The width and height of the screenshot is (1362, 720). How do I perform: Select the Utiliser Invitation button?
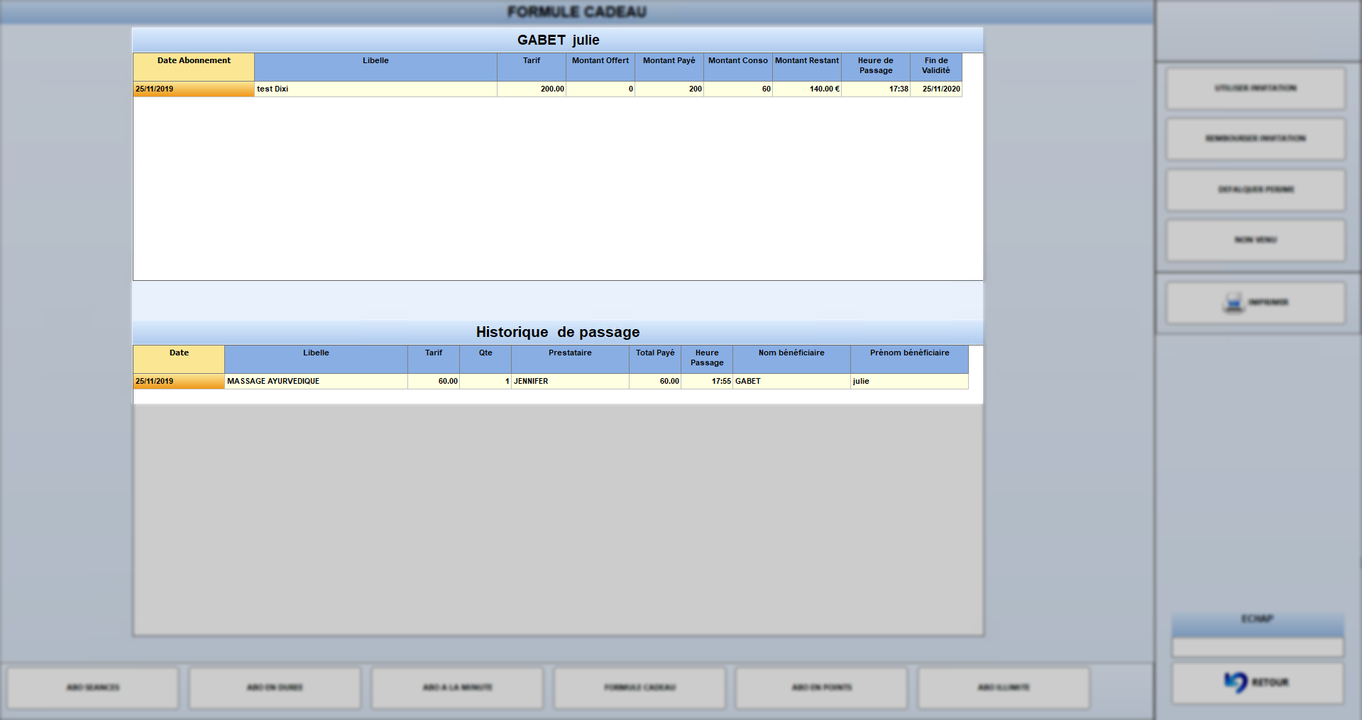coord(1256,89)
